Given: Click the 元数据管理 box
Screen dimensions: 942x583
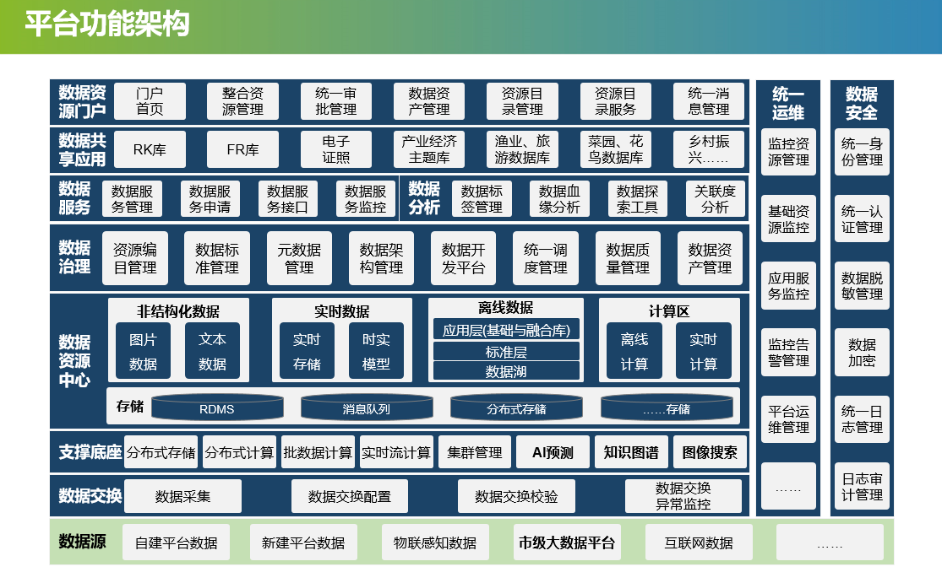Looking at the screenshot, I should point(299,258).
